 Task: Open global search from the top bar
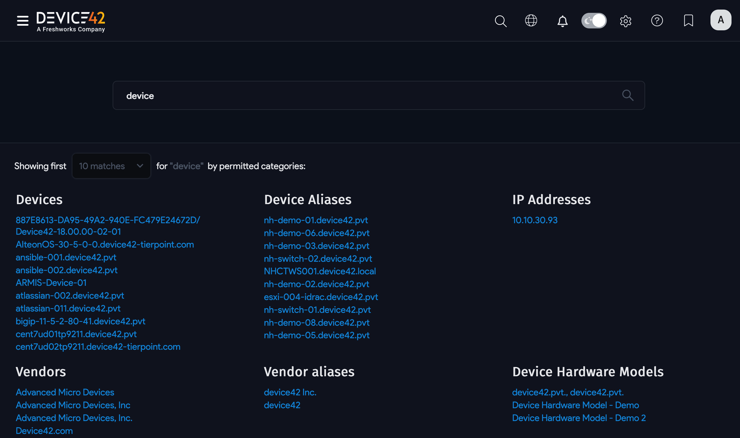coord(500,20)
